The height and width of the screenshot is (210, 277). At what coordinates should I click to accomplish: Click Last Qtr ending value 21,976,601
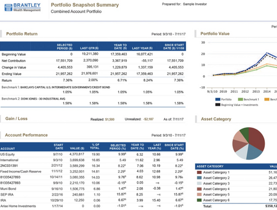[x=90, y=73]
